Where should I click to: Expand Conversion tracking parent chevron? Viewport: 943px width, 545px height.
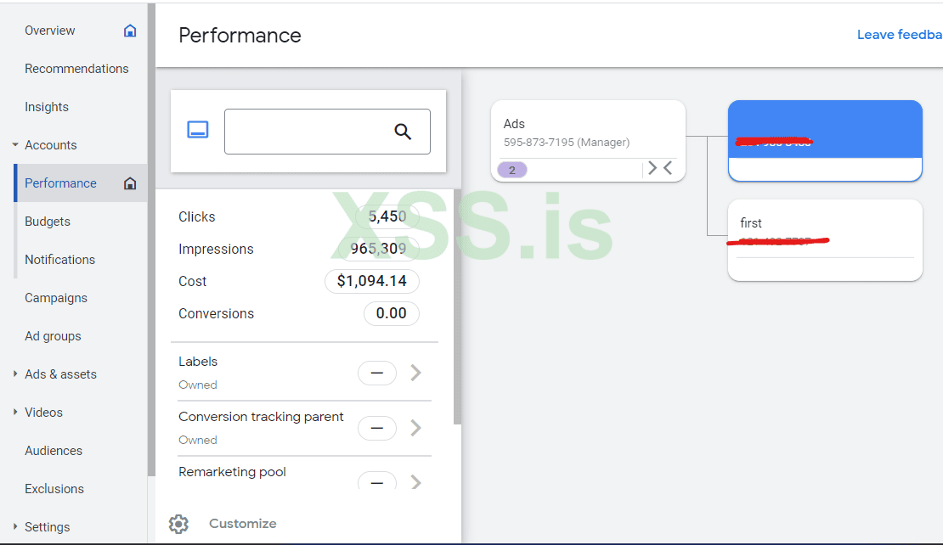pos(415,428)
